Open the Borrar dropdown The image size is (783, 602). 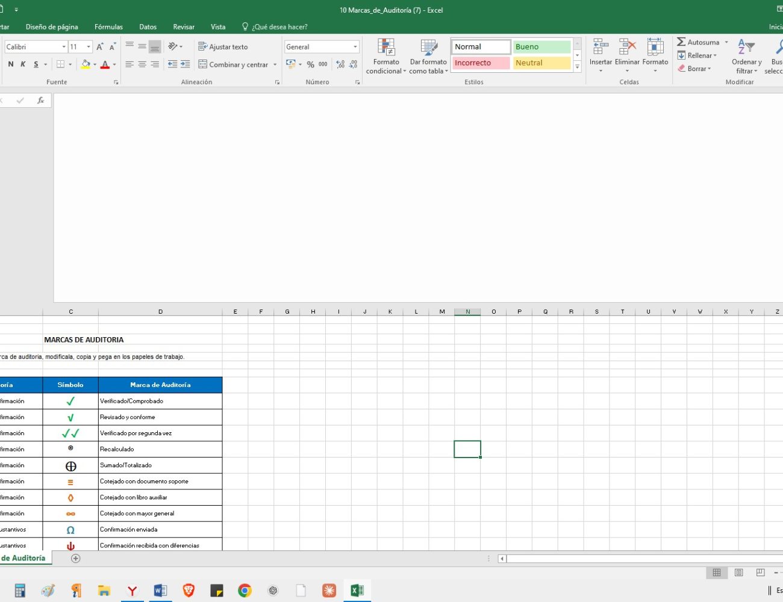(x=694, y=69)
